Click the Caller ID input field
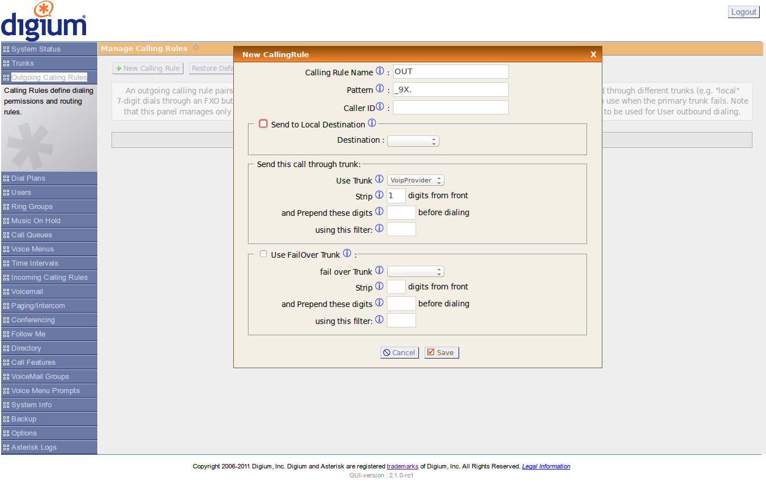This screenshot has width=766, height=486. 451,108
